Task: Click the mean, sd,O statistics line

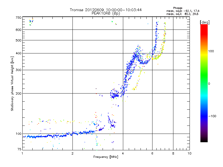Action: [182, 11]
